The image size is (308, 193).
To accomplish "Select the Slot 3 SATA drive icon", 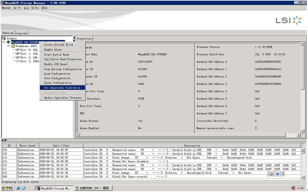I will click(17, 61).
